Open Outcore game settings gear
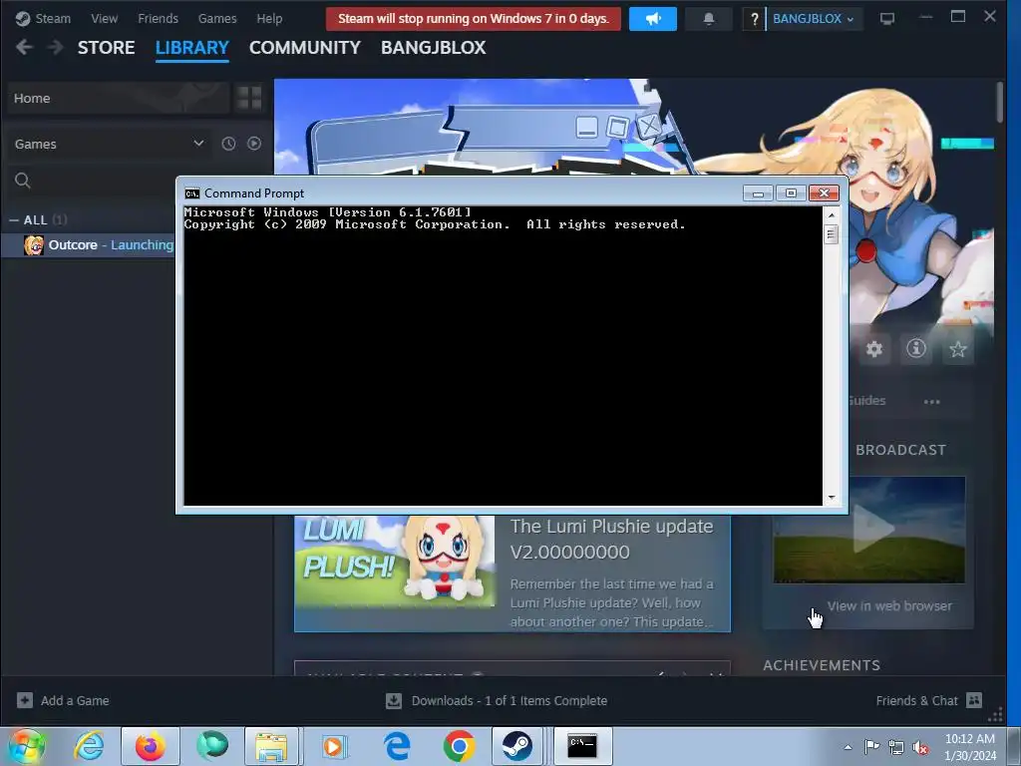The image size is (1021, 766). click(873, 349)
